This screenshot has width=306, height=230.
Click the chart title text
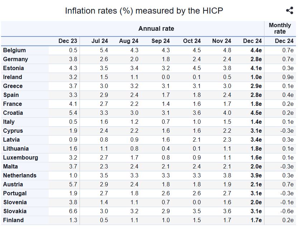144,11
